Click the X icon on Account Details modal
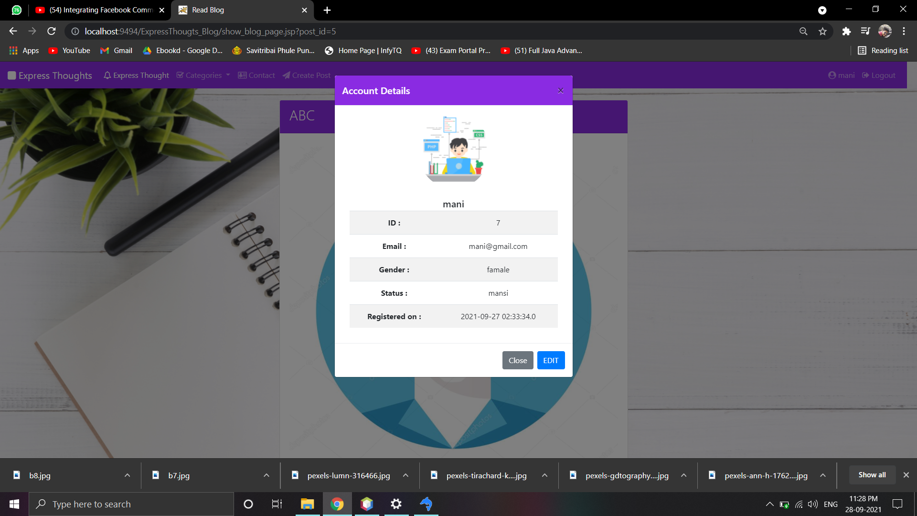 pos(561,91)
